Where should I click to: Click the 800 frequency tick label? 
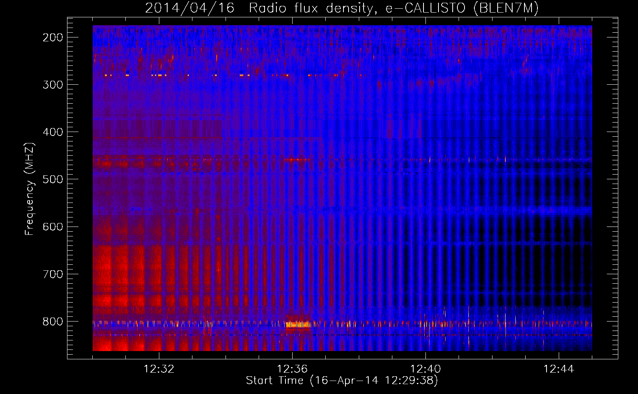[x=53, y=322]
